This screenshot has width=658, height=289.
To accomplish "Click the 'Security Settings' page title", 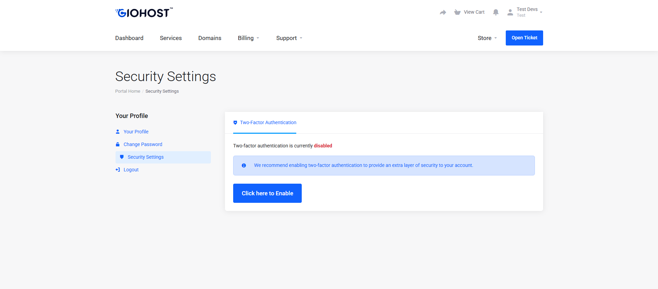I will coord(166,77).
